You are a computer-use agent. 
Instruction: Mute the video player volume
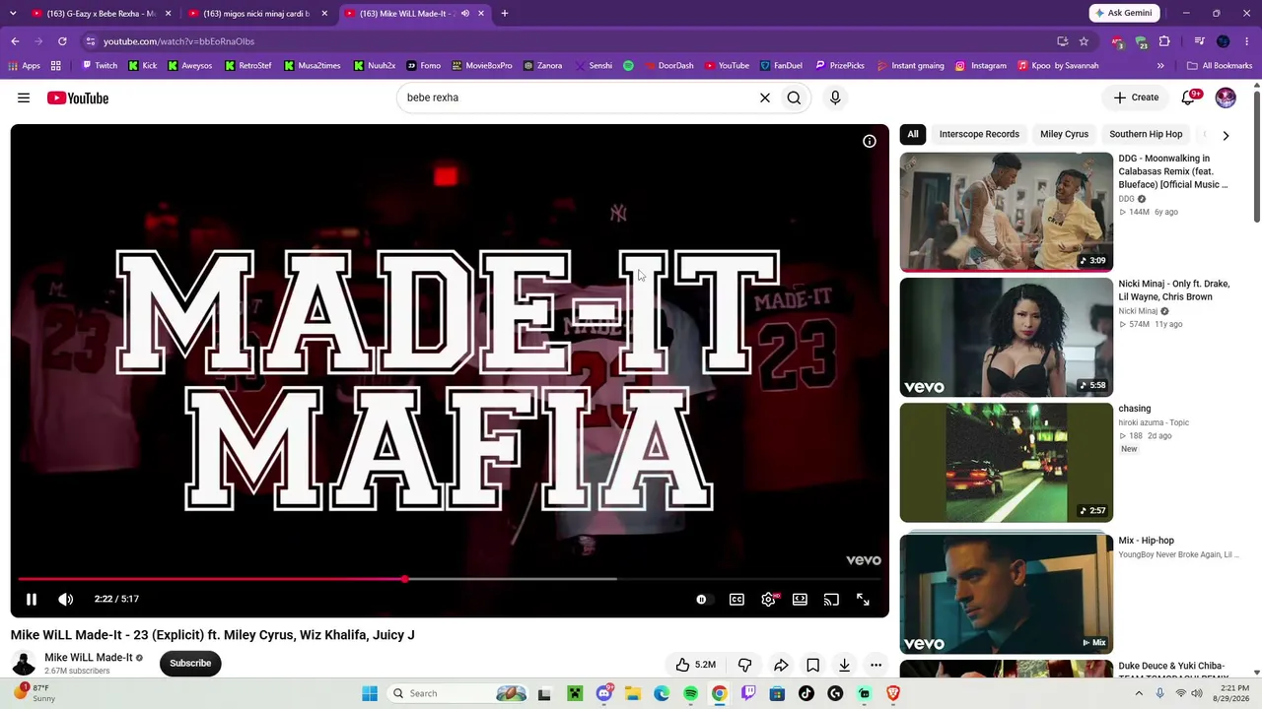point(66,599)
